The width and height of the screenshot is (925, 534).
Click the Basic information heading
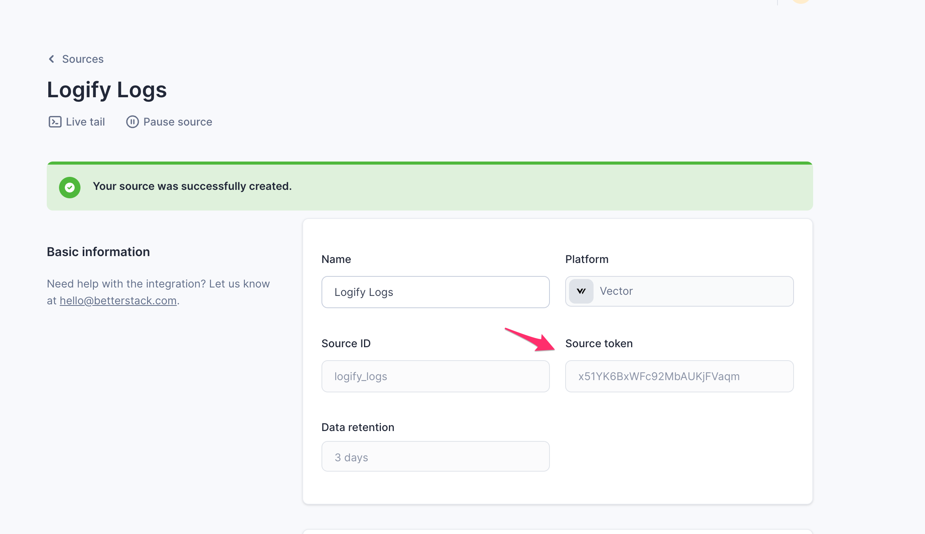coord(98,252)
